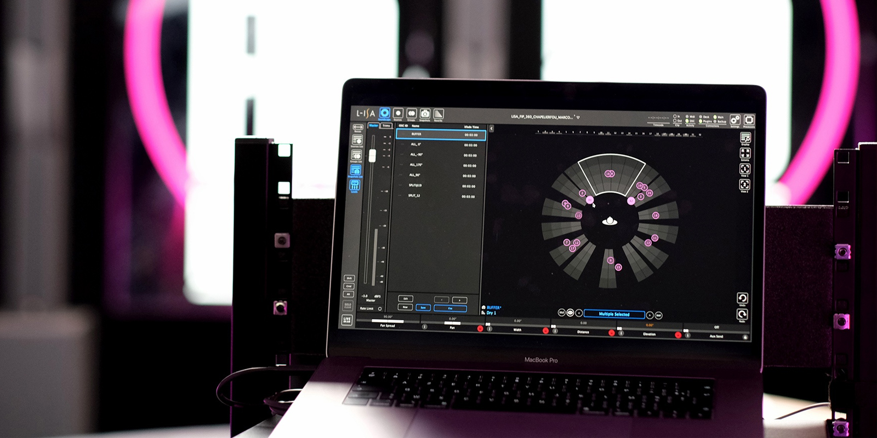
Task: Toggle the Rate Limit radio button
Action: click(x=380, y=309)
